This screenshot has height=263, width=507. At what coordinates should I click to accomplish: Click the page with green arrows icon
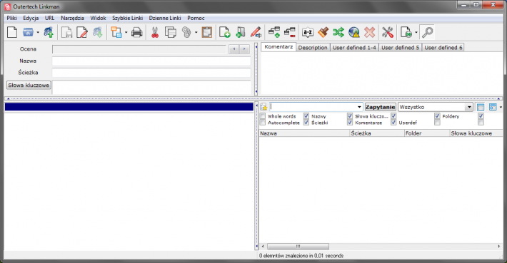(x=406, y=32)
